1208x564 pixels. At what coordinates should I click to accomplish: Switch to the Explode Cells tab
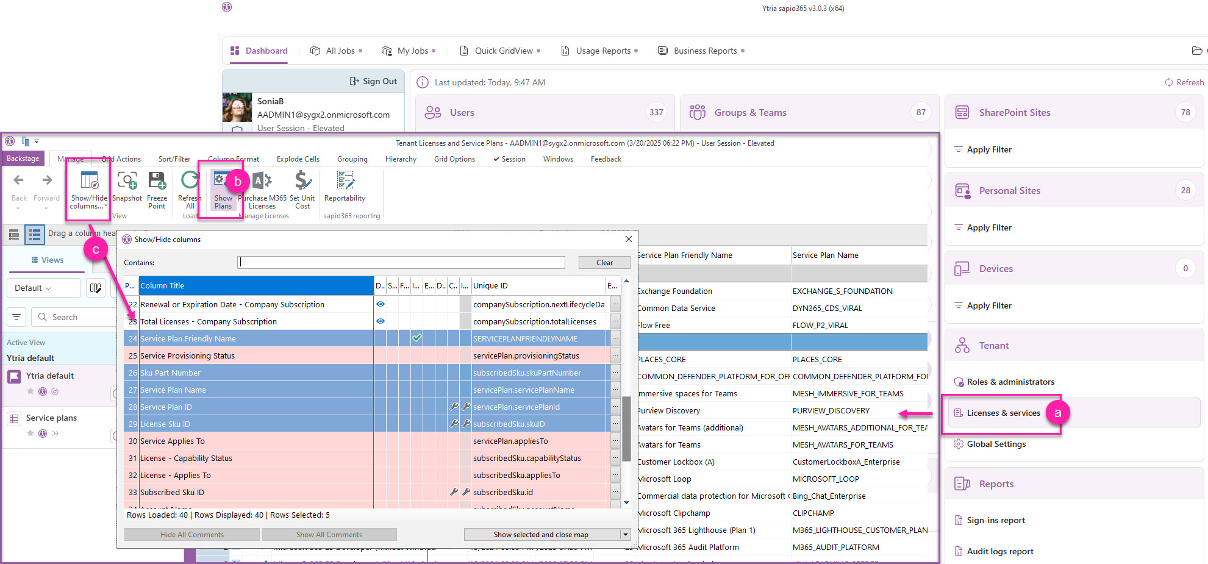coord(298,159)
